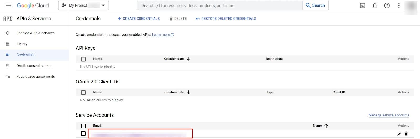Open the help question mark menu

click(387, 5)
